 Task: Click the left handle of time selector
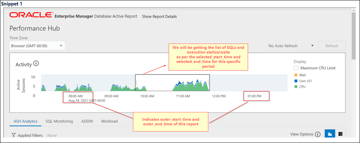136,83
